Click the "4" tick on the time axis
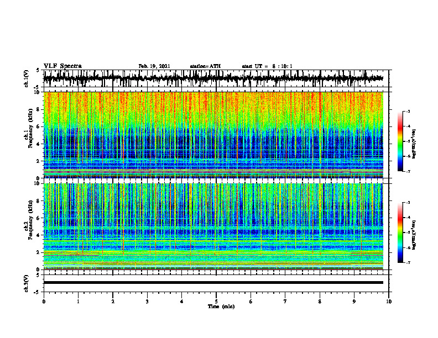The width and height of the screenshot is (438, 338). (x=182, y=302)
